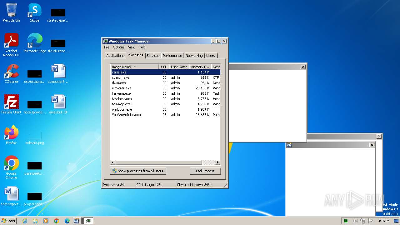Close the blank window behind Task Manager
The height and width of the screenshot is (225, 400).
303,67
